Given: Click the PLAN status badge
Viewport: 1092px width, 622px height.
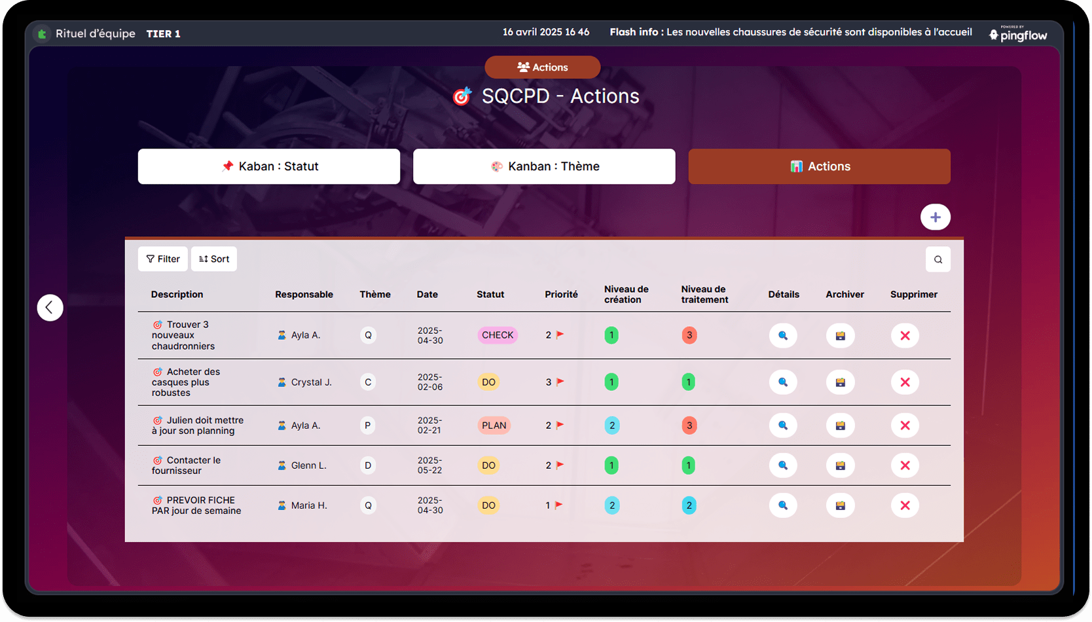Looking at the screenshot, I should [x=494, y=426].
